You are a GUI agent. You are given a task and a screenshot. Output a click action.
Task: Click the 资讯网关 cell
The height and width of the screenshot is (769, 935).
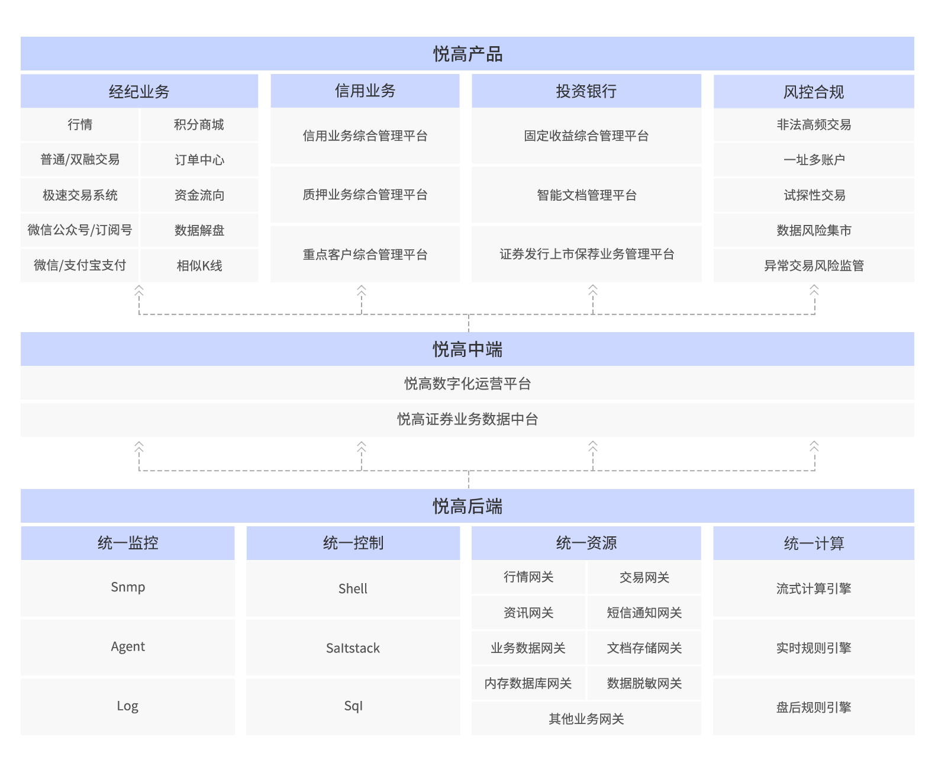point(528,613)
